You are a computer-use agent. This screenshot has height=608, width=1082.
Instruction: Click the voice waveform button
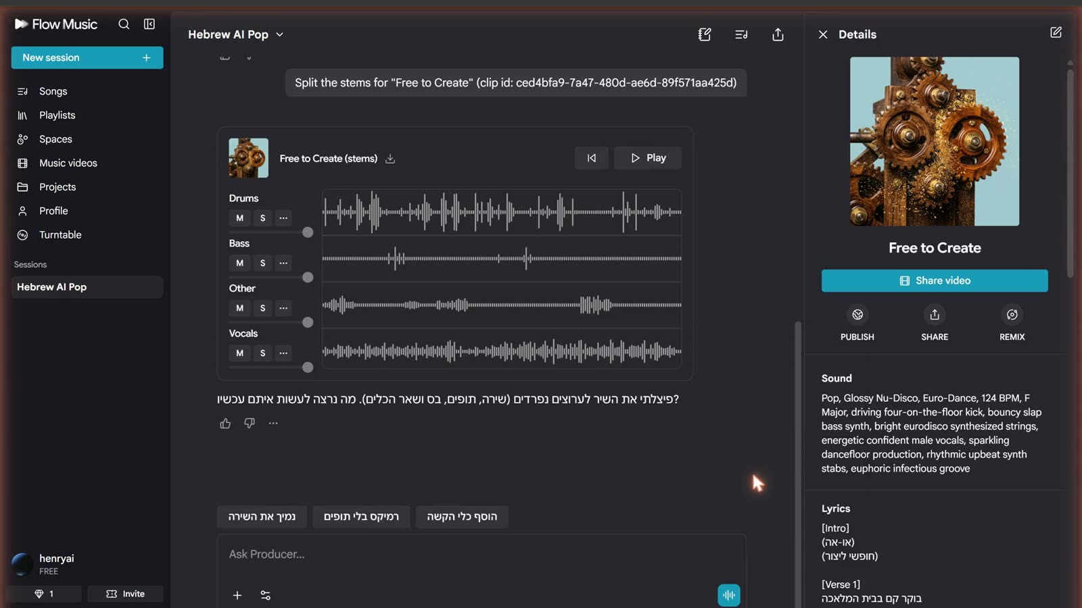tap(729, 595)
